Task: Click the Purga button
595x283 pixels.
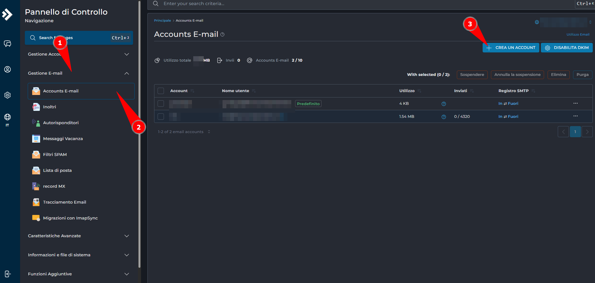Action: (x=583, y=75)
